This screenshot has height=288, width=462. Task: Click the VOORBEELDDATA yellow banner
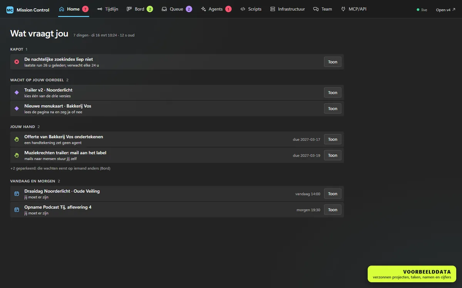pyautogui.click(x=412, y=274)
